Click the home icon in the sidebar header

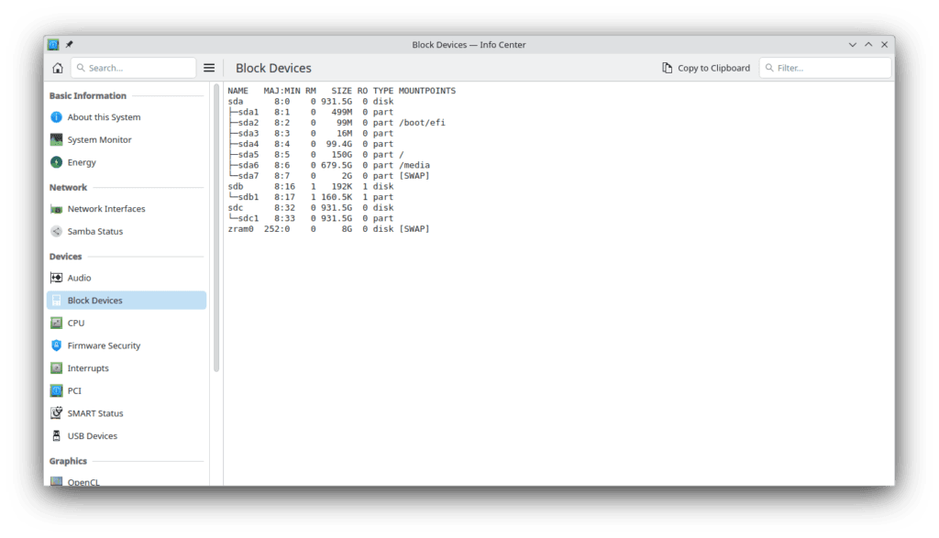tap(57, 68)
